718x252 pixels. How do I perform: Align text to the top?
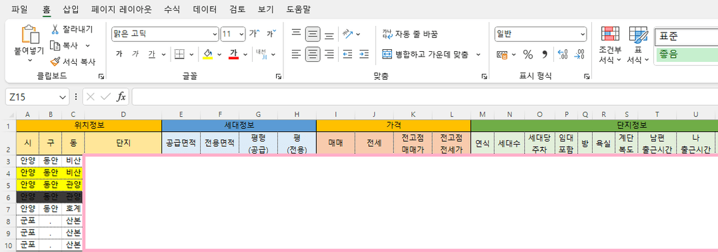point(296,34)
